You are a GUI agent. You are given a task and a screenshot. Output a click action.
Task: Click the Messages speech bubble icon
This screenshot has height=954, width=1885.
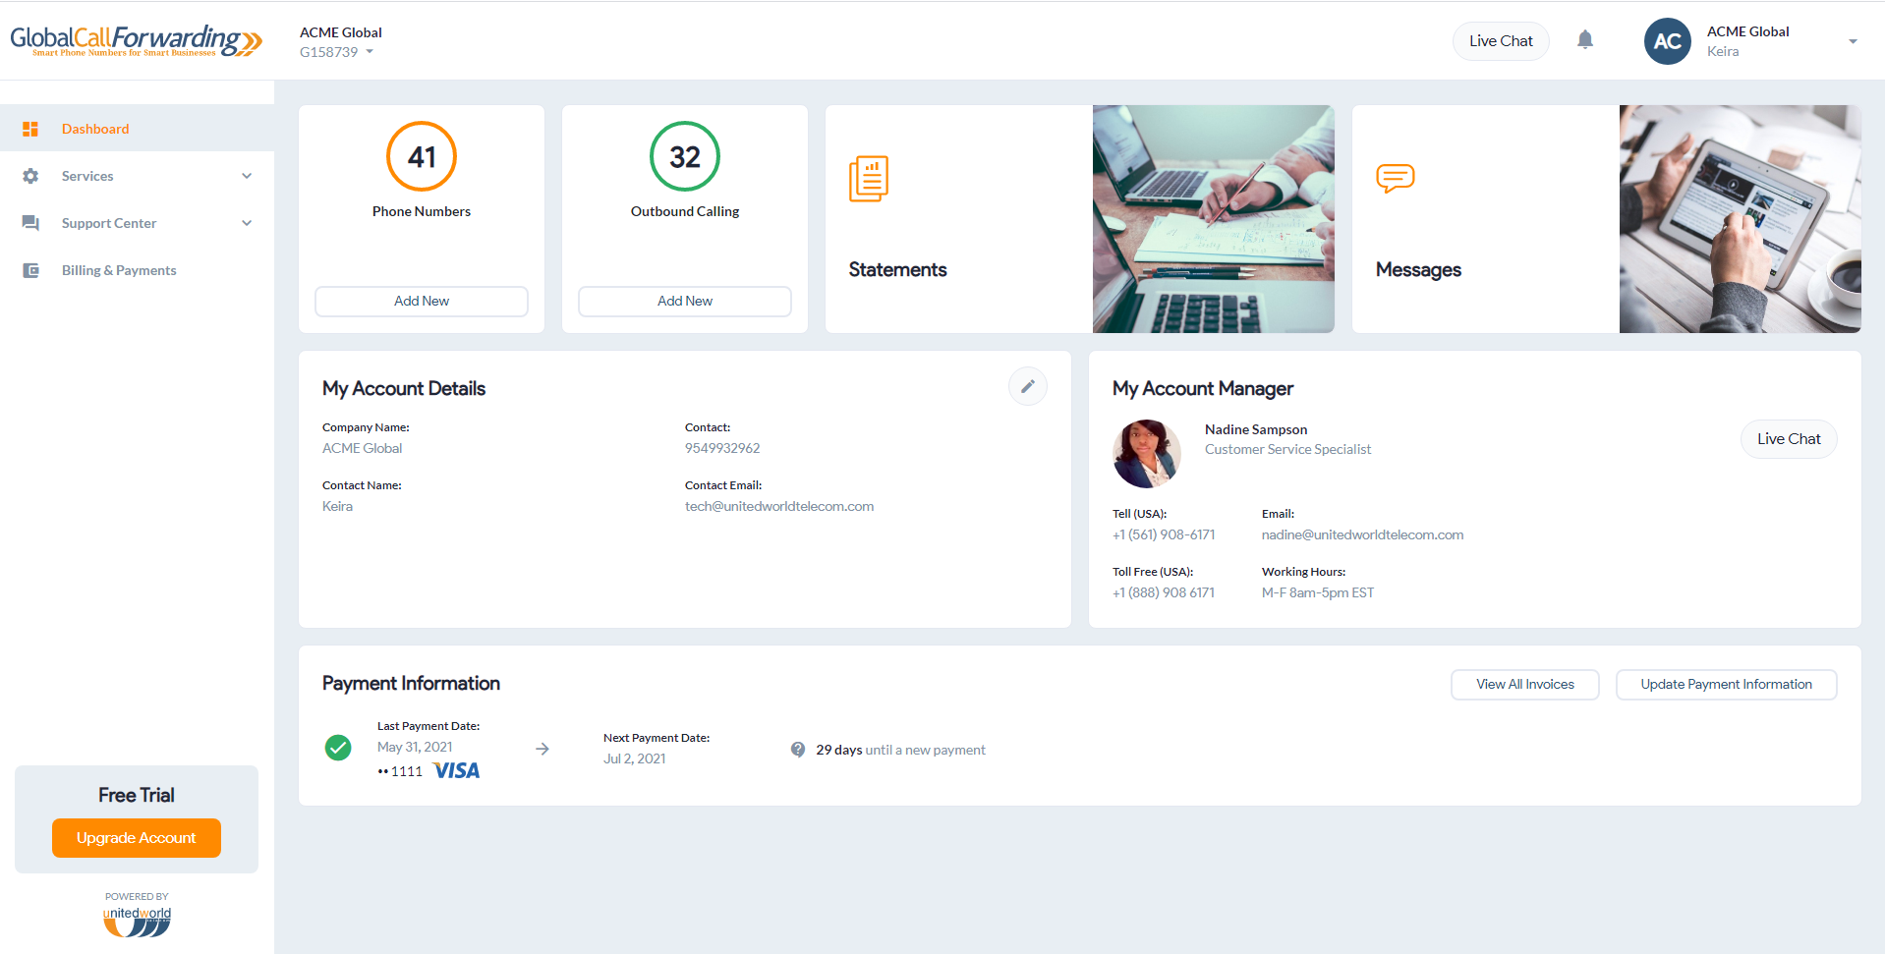point(1395,179)
